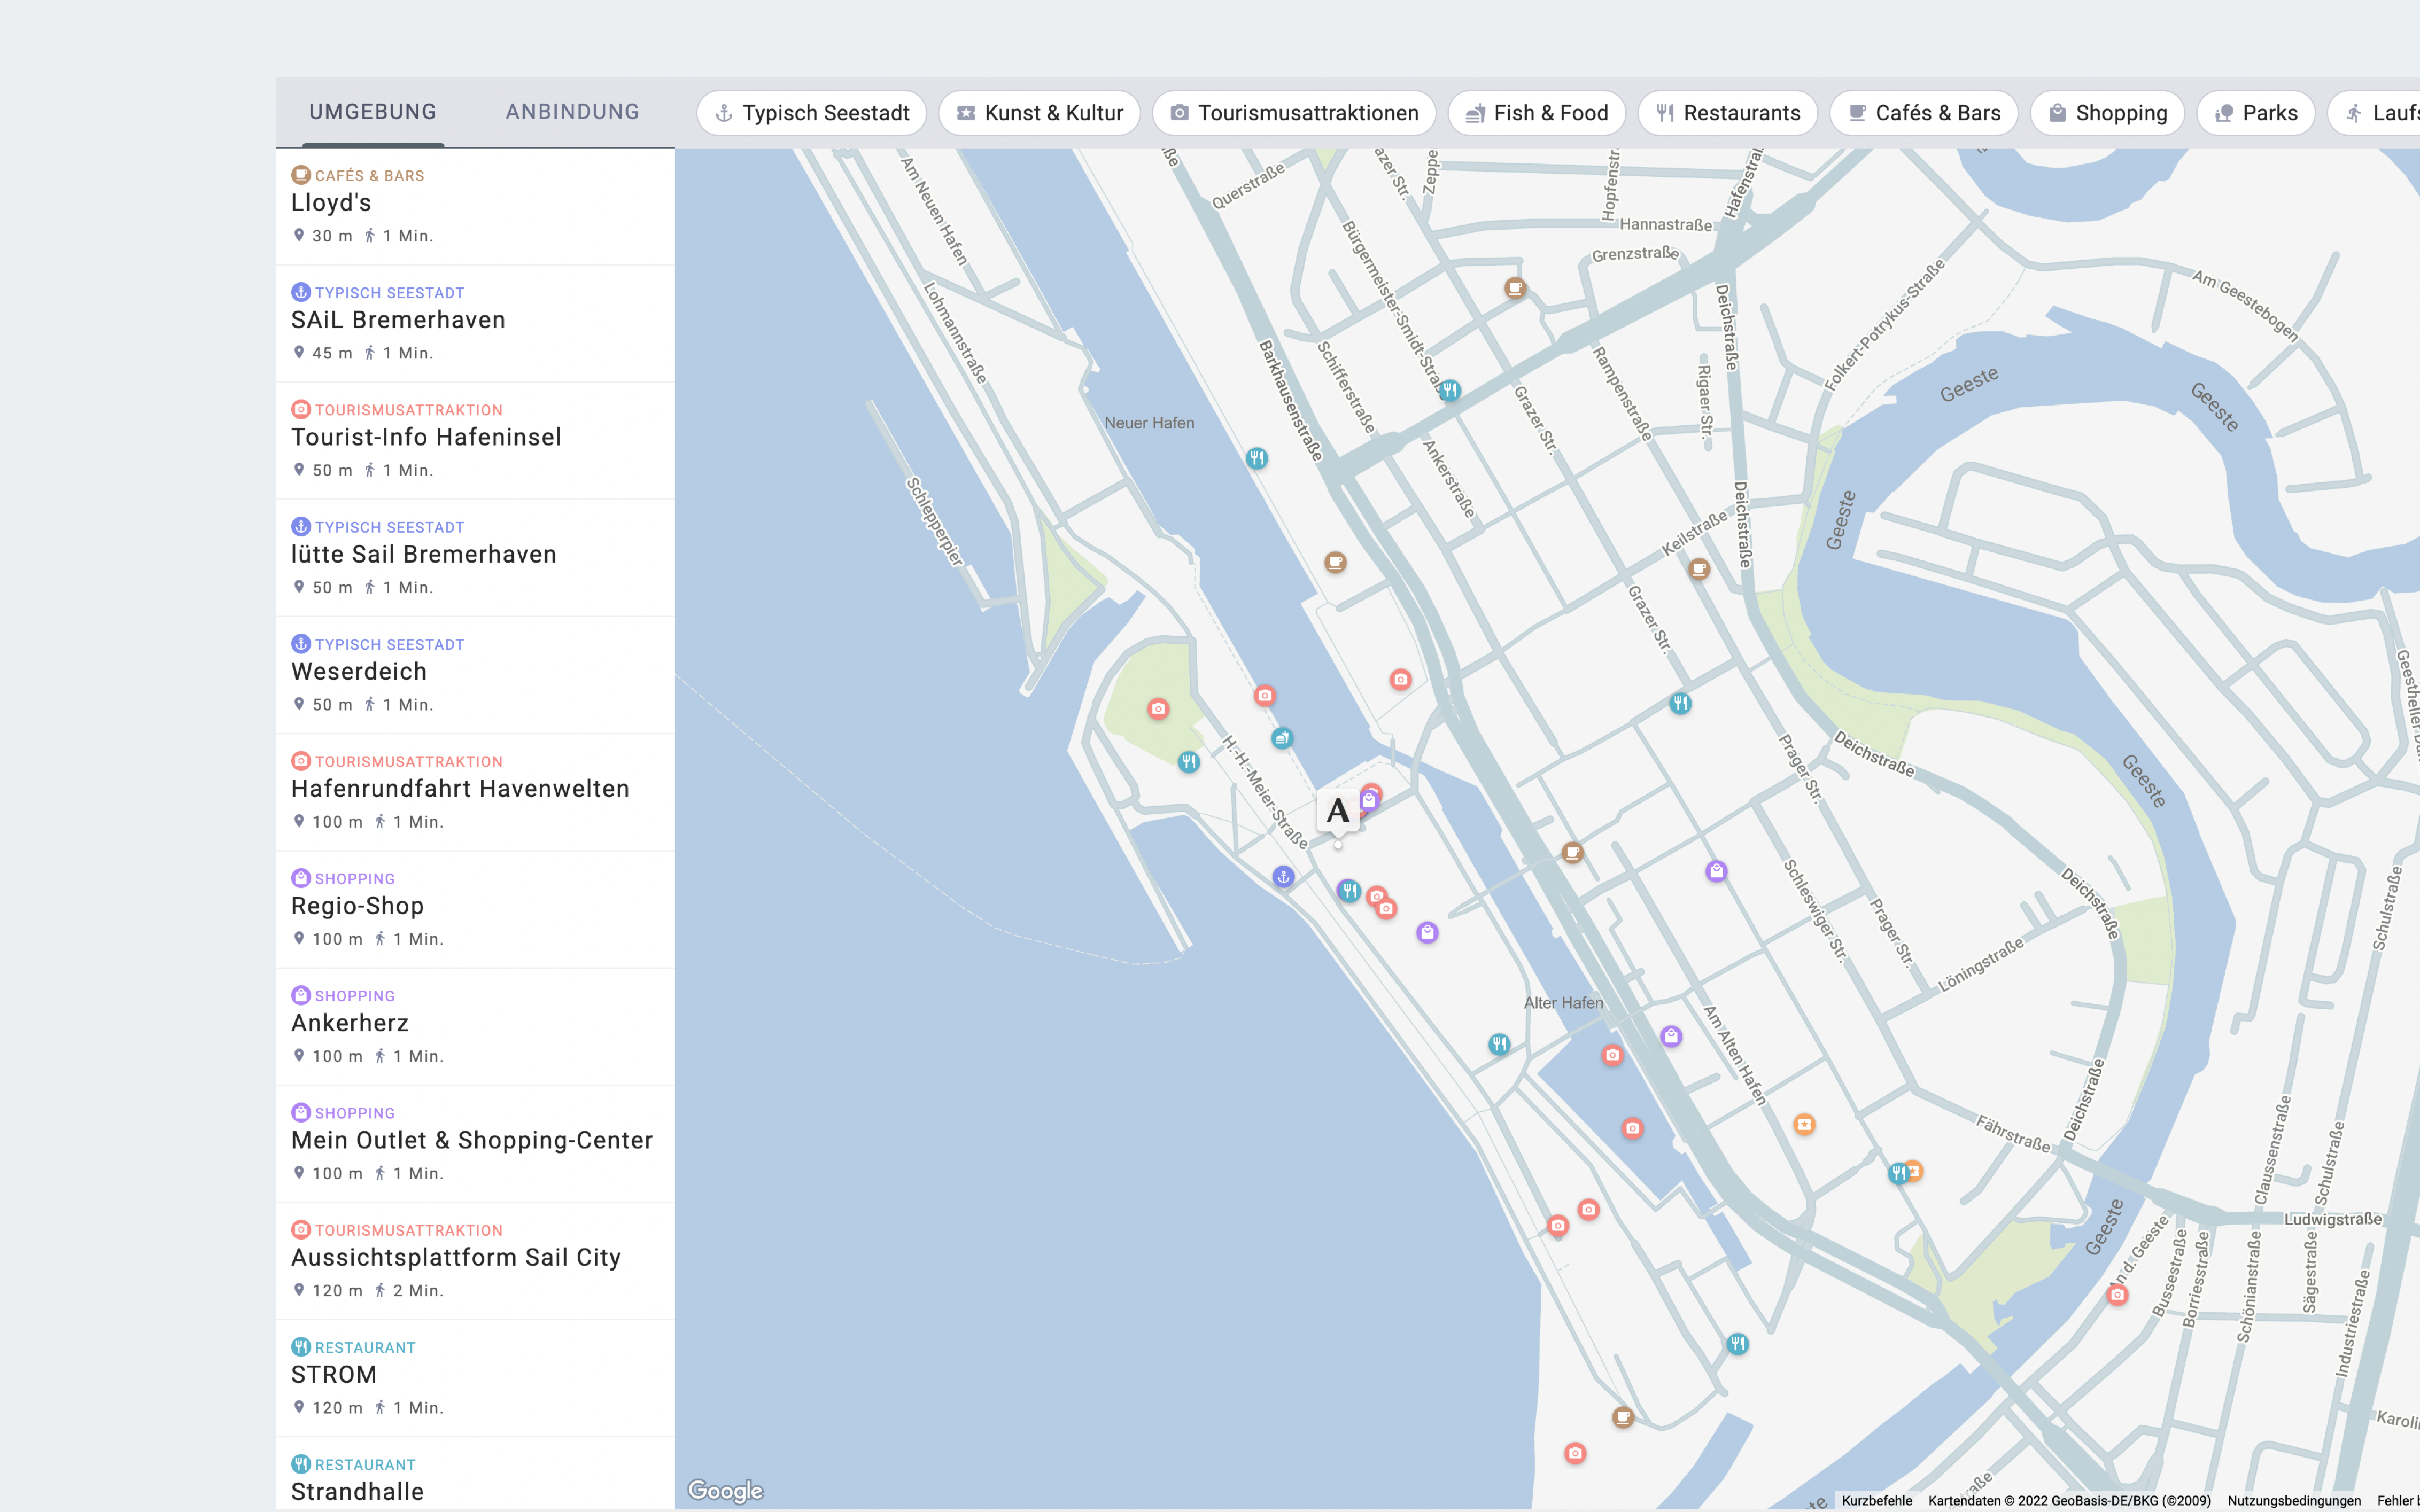Click the location marker A on map

[x=1338, y=811]
